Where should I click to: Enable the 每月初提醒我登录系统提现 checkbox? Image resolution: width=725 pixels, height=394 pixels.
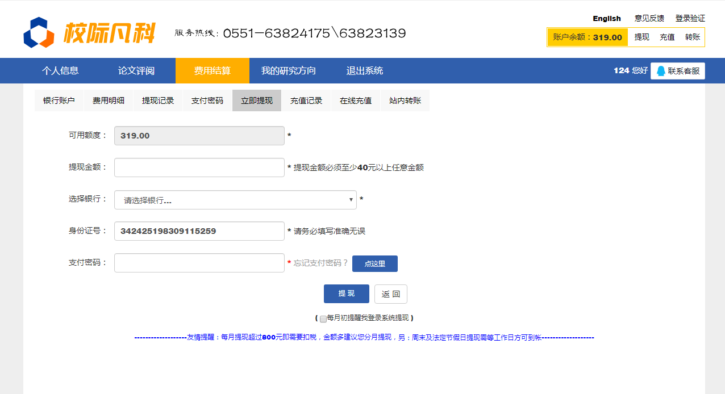pyautogui.click(x=323, y=318)
